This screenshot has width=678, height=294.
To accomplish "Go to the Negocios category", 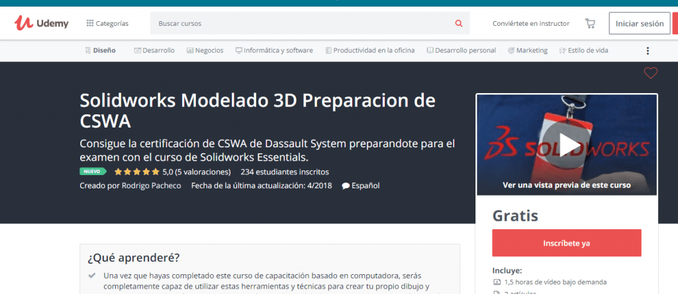I will [x=205, y=50].
